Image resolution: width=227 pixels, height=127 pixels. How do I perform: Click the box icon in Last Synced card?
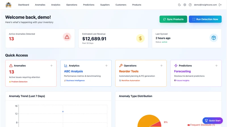214,38
